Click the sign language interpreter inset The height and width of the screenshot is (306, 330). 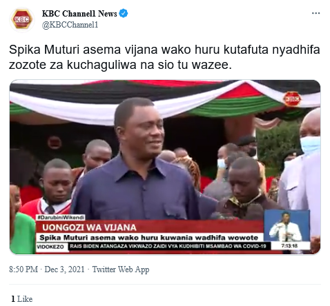click(x=287, y=225)
